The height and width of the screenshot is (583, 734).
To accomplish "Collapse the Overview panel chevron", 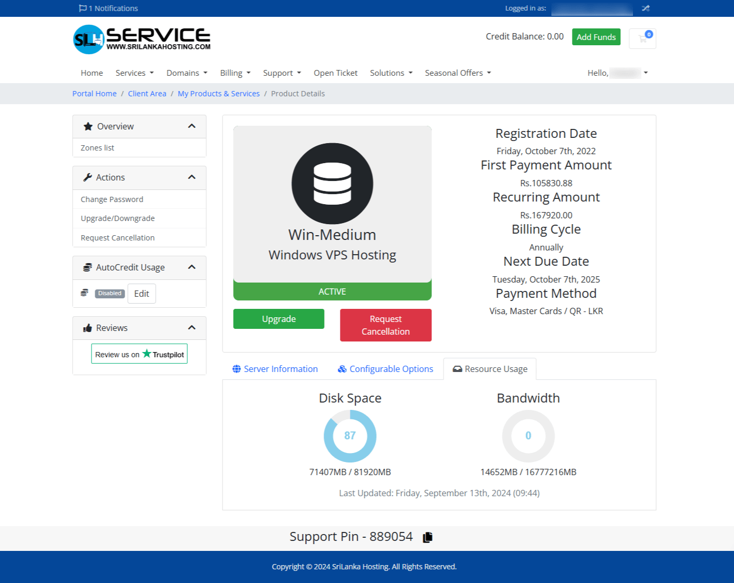I will click(x=192, y=126).
